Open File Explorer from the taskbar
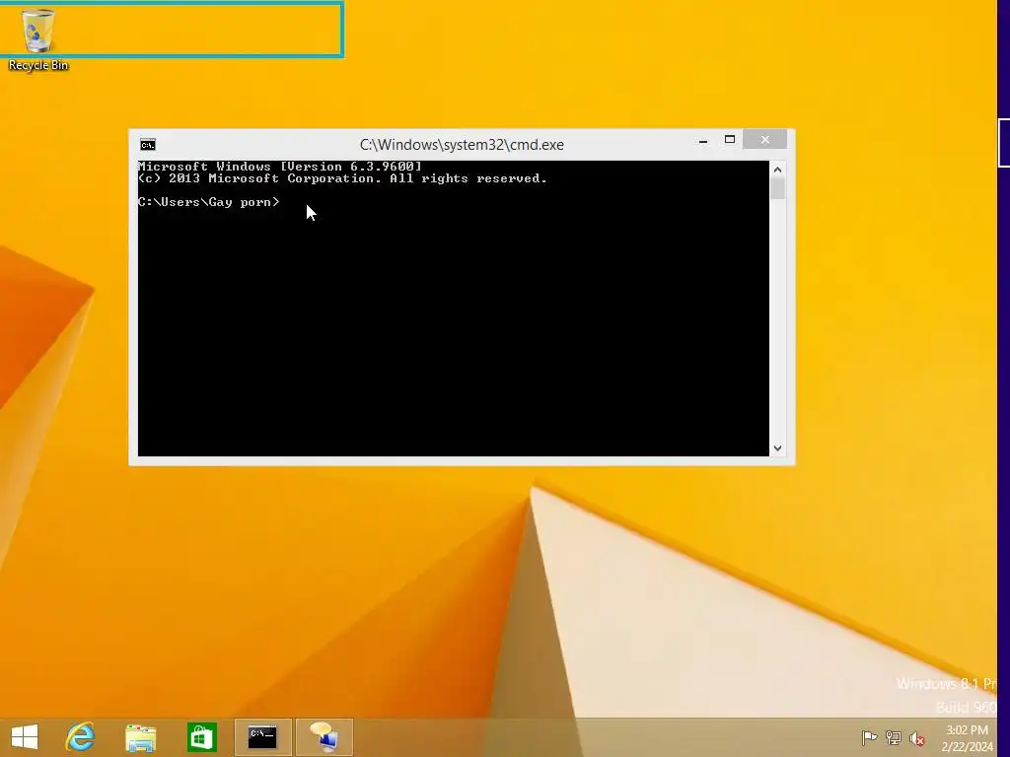1010x757 pixels. [140, 737]
